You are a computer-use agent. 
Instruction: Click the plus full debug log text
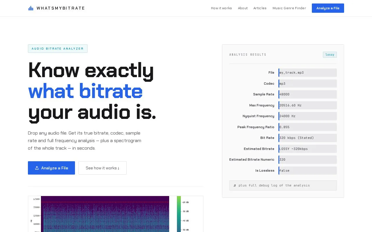(274, 185)
